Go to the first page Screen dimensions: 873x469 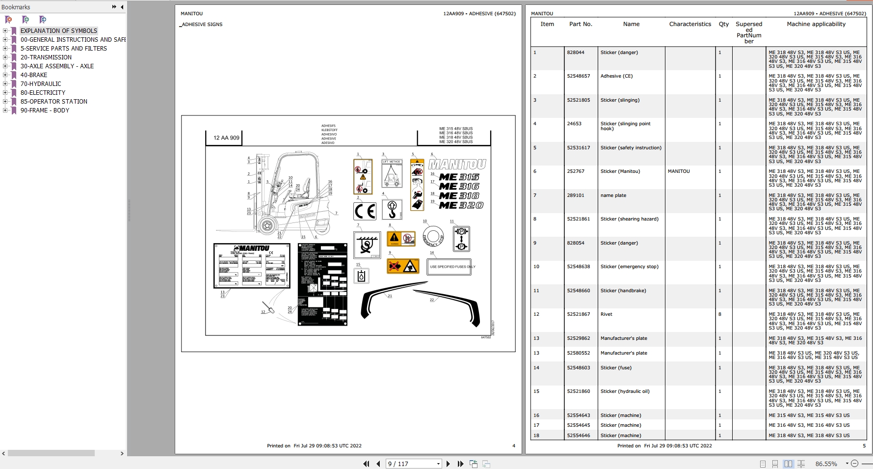point(366,464)
